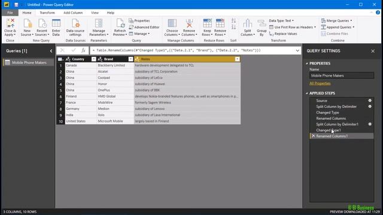Click the Choose Columns icon
Image resolution: width=383 pixels, height=215 pixels.
point(172,24)
